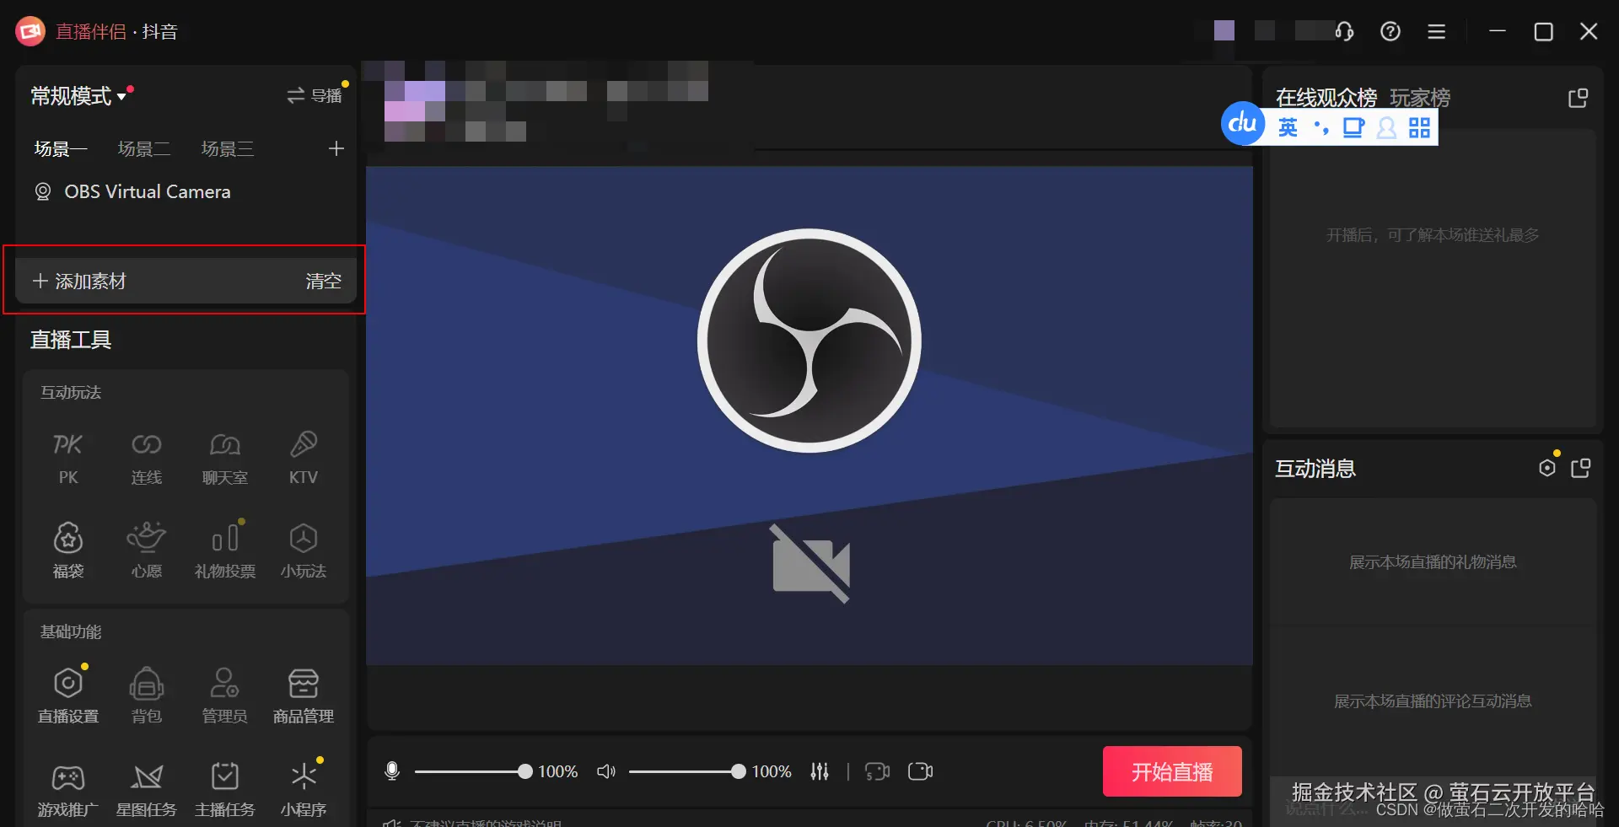Mute the microphone input
Viewport: 1619px width, 827px height.
[391, 771]
